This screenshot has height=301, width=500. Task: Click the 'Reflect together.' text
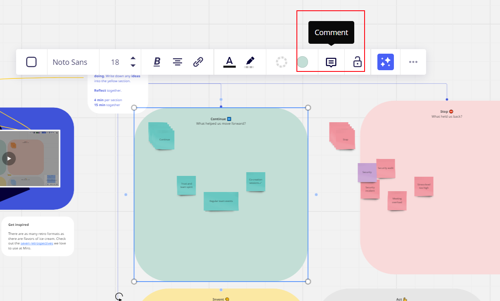coord(108,90)
